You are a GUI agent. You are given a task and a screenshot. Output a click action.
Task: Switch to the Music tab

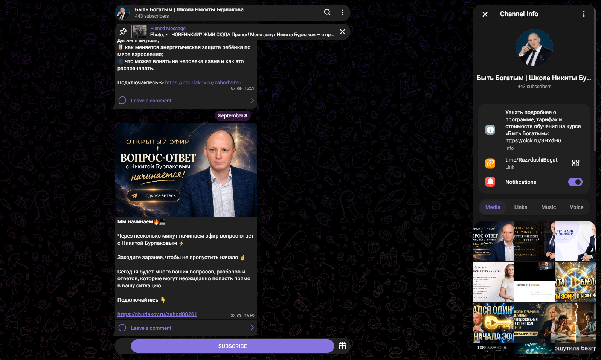pos(548,207)
